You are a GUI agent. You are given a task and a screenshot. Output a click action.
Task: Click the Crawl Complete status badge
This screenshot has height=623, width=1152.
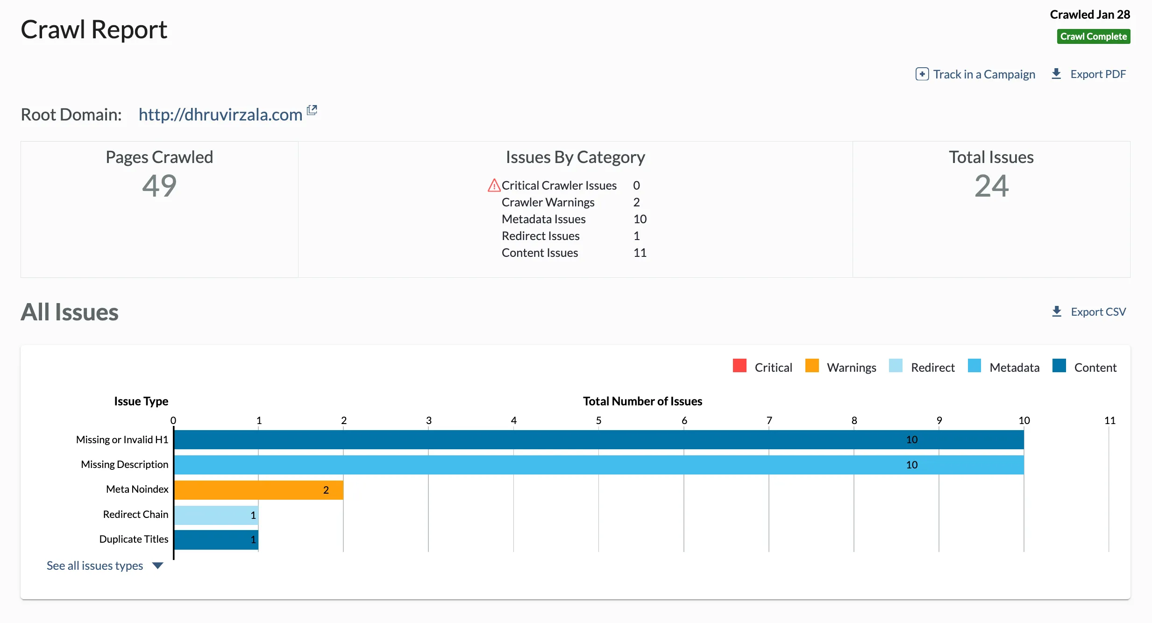[x=1093, y=36]
